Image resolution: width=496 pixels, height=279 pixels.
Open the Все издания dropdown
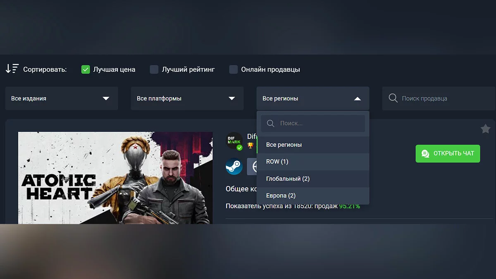[62, 98]
